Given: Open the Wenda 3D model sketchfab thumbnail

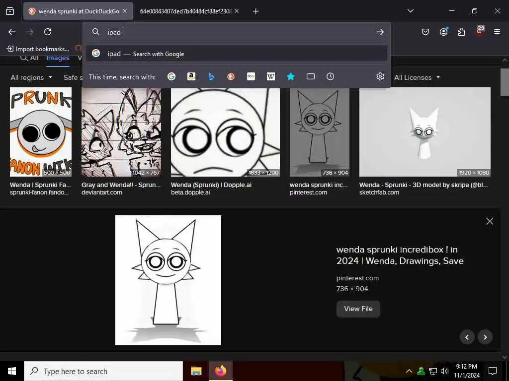Looking at the screenshot, I should tap(424, 132).
